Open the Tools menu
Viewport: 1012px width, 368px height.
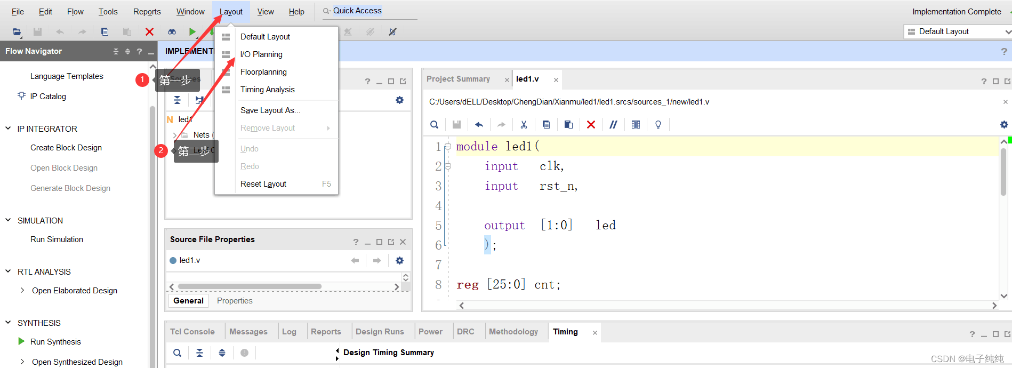108,12
